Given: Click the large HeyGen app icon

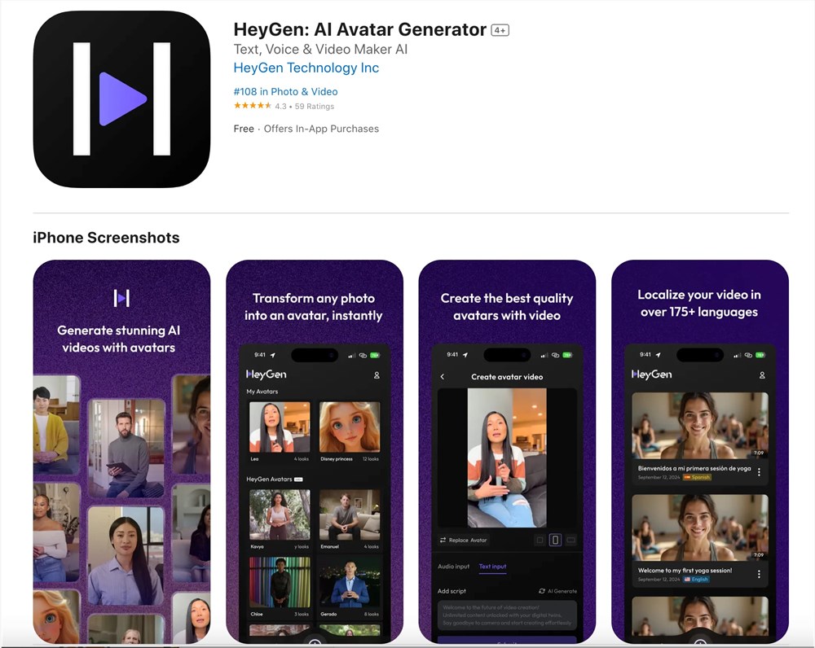Looking at the screenshot, I should [121, 99].
